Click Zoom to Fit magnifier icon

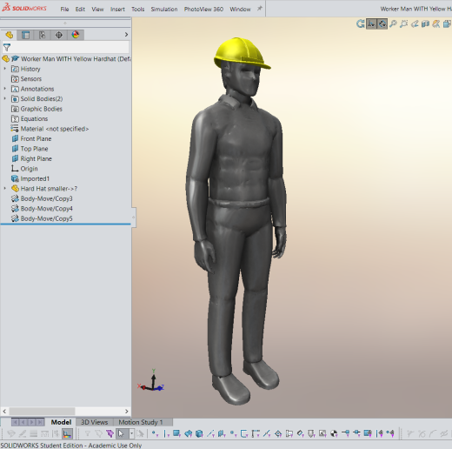[393, 23]
